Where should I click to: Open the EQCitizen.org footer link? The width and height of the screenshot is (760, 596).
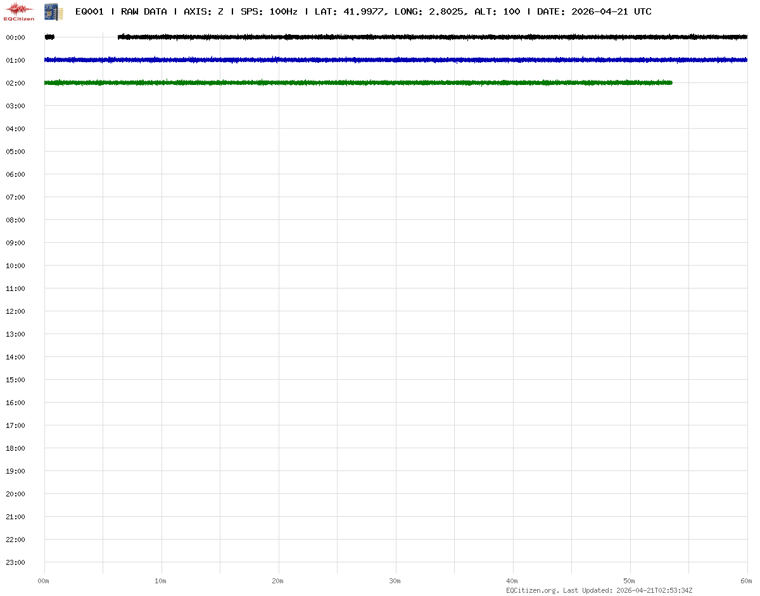[x=532, y=590]
